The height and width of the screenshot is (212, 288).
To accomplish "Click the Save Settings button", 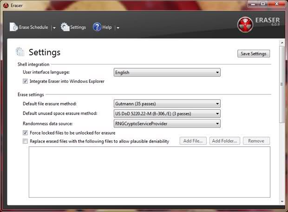I will pos(253,53).
